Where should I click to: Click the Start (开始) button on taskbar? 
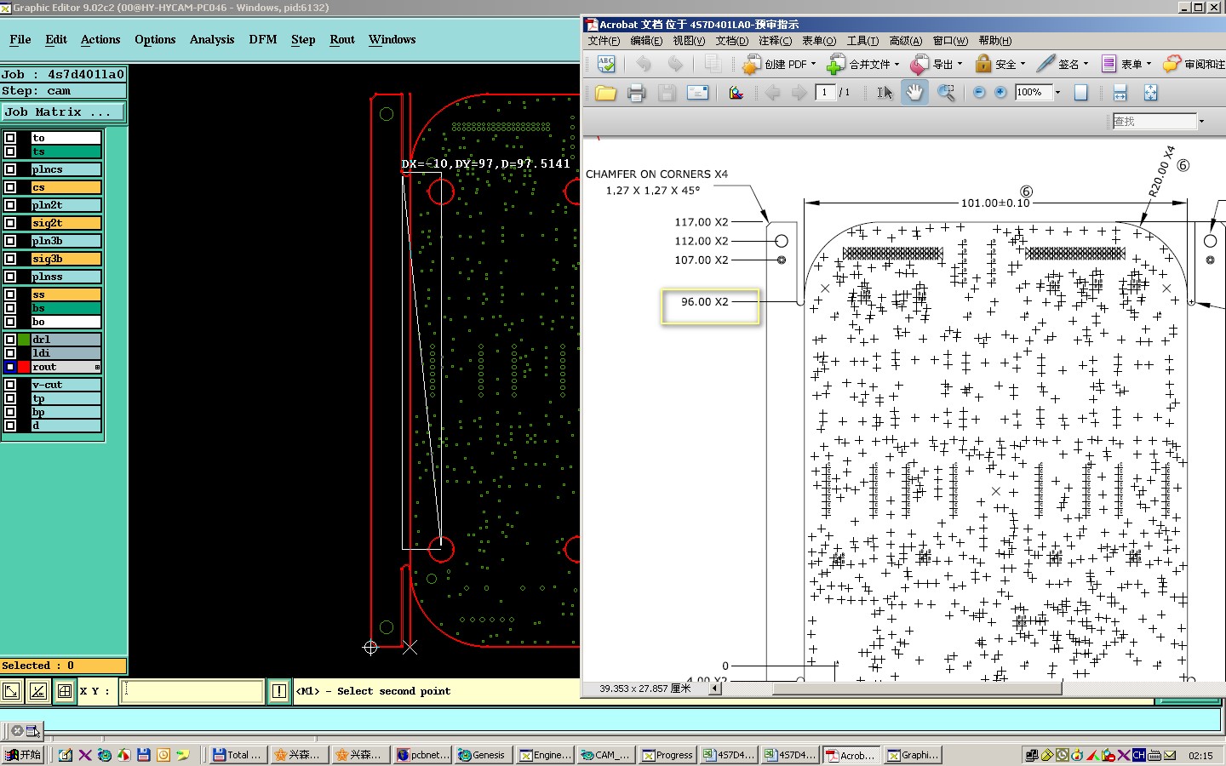23,755
